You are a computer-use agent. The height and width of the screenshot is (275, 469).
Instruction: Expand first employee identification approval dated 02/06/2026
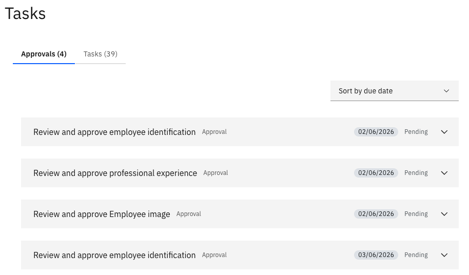[444, 132]
